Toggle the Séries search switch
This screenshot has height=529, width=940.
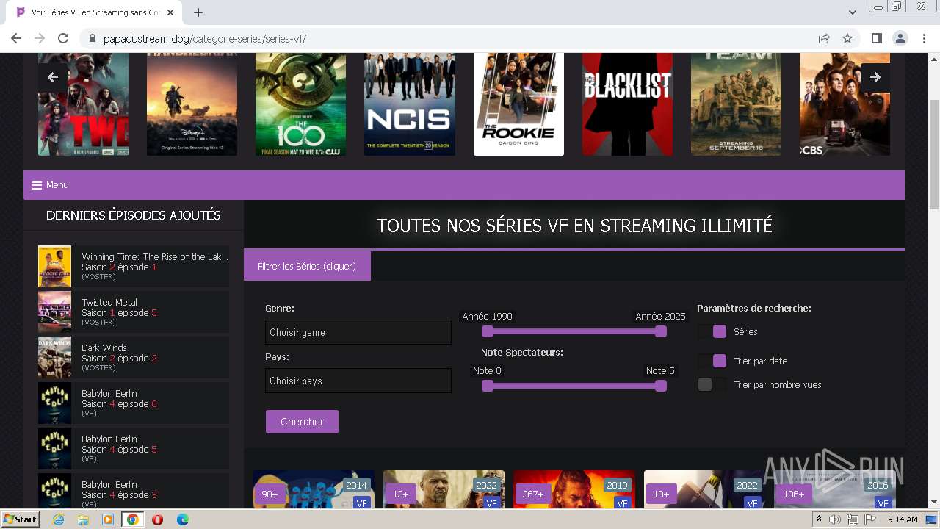point(712,331)
